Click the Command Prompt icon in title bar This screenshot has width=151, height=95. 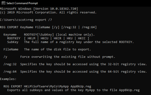coord(3,3)
